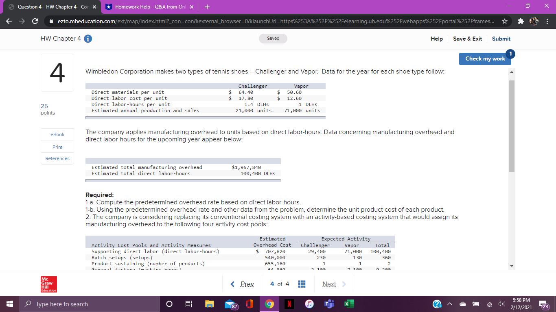Click the Check my work button
556x312 pixels.
pos(485,58)
